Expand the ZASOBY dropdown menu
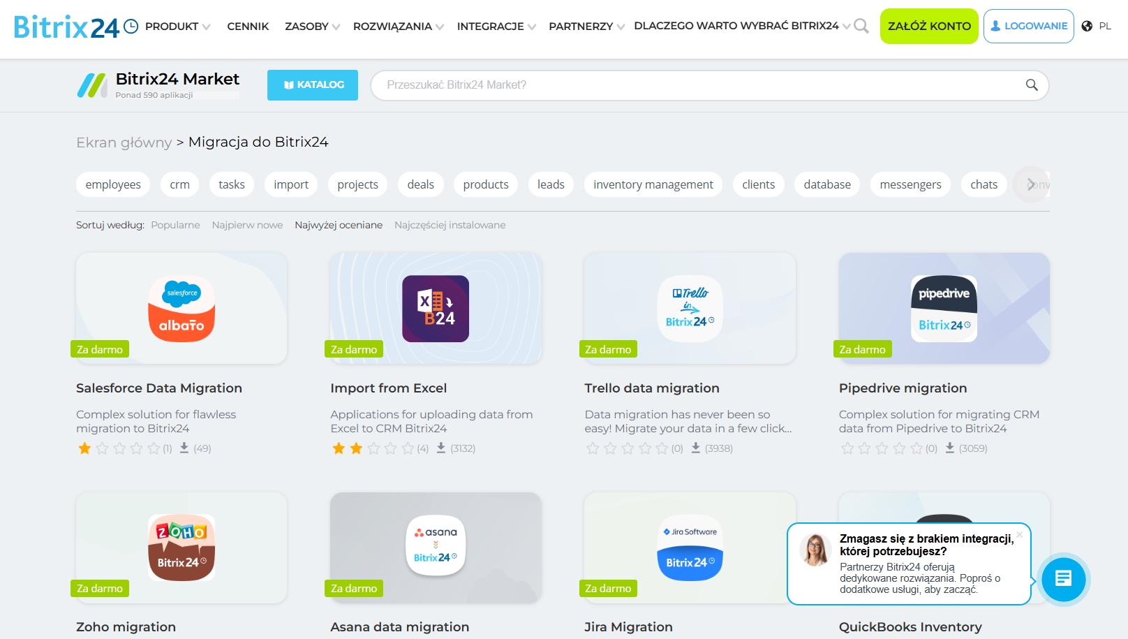Viewport: 1128px width, 639px height. tap(313, 27)
